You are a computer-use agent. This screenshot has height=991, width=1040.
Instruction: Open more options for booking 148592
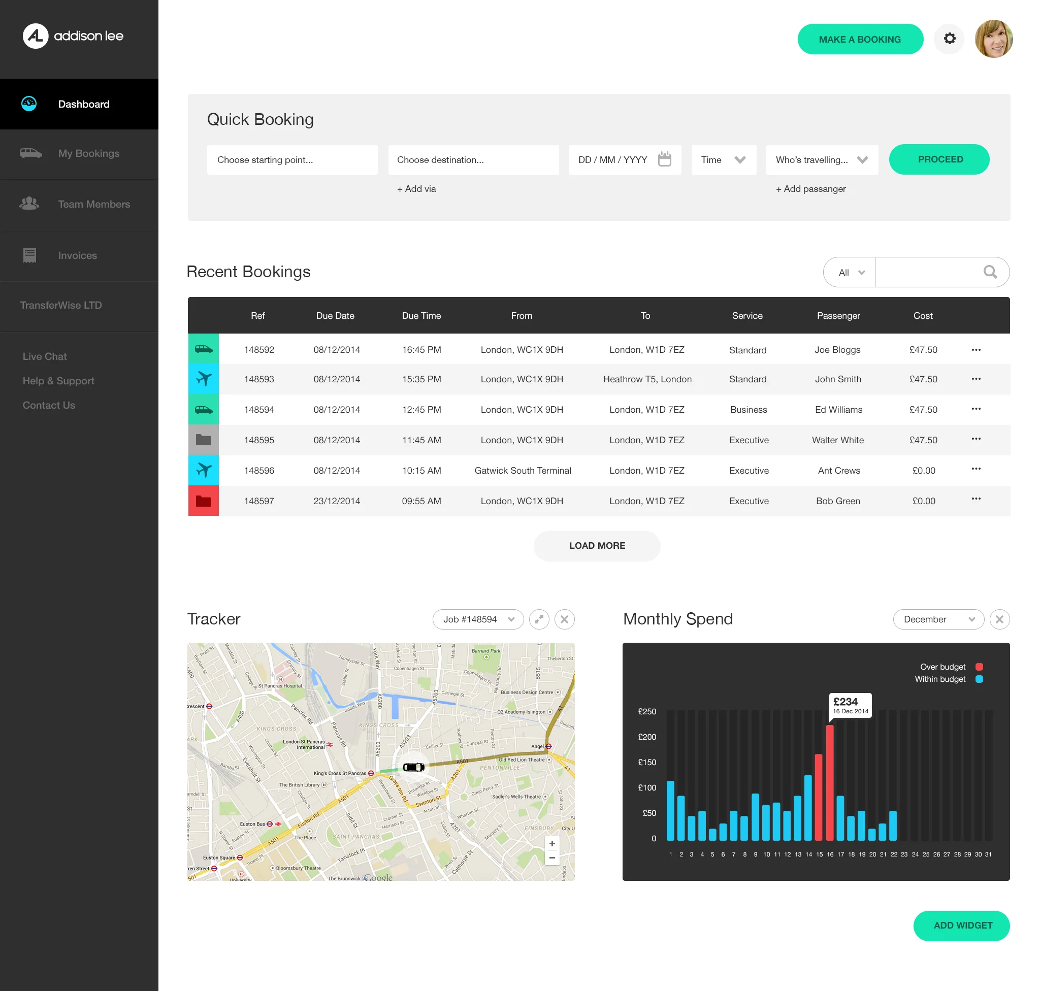[x=976, y=349]
